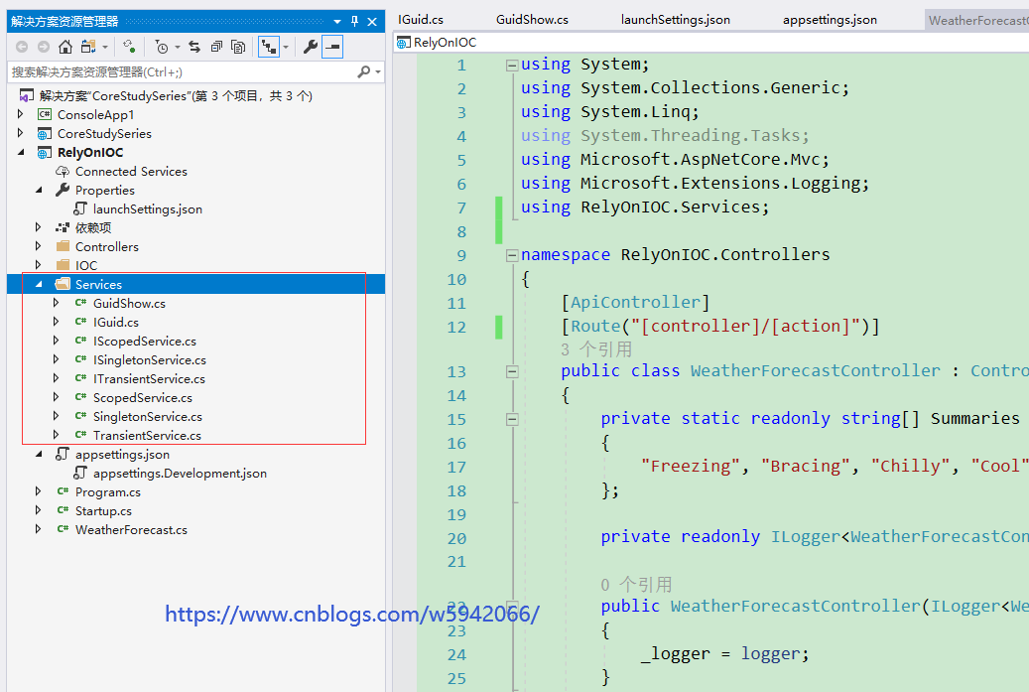
Task: Open Properties using the wrench icon
Action: (311, 47)
